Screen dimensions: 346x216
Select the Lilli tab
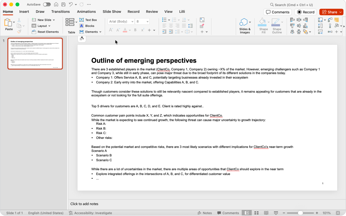pyautogui.click(x=182, y=12)
